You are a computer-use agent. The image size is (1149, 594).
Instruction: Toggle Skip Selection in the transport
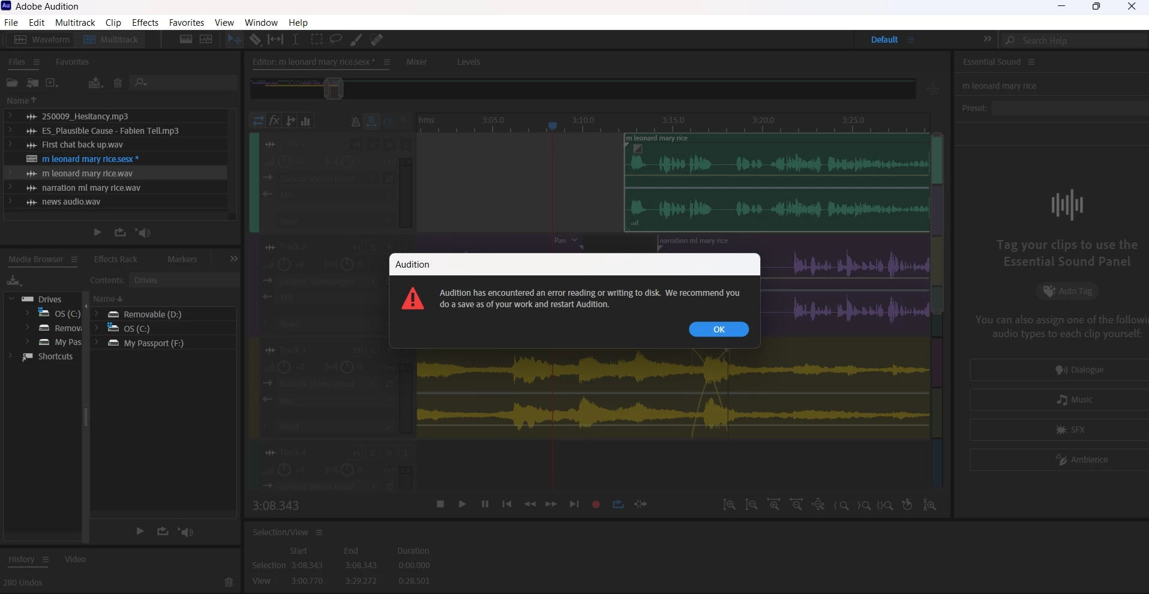point(641,505)
